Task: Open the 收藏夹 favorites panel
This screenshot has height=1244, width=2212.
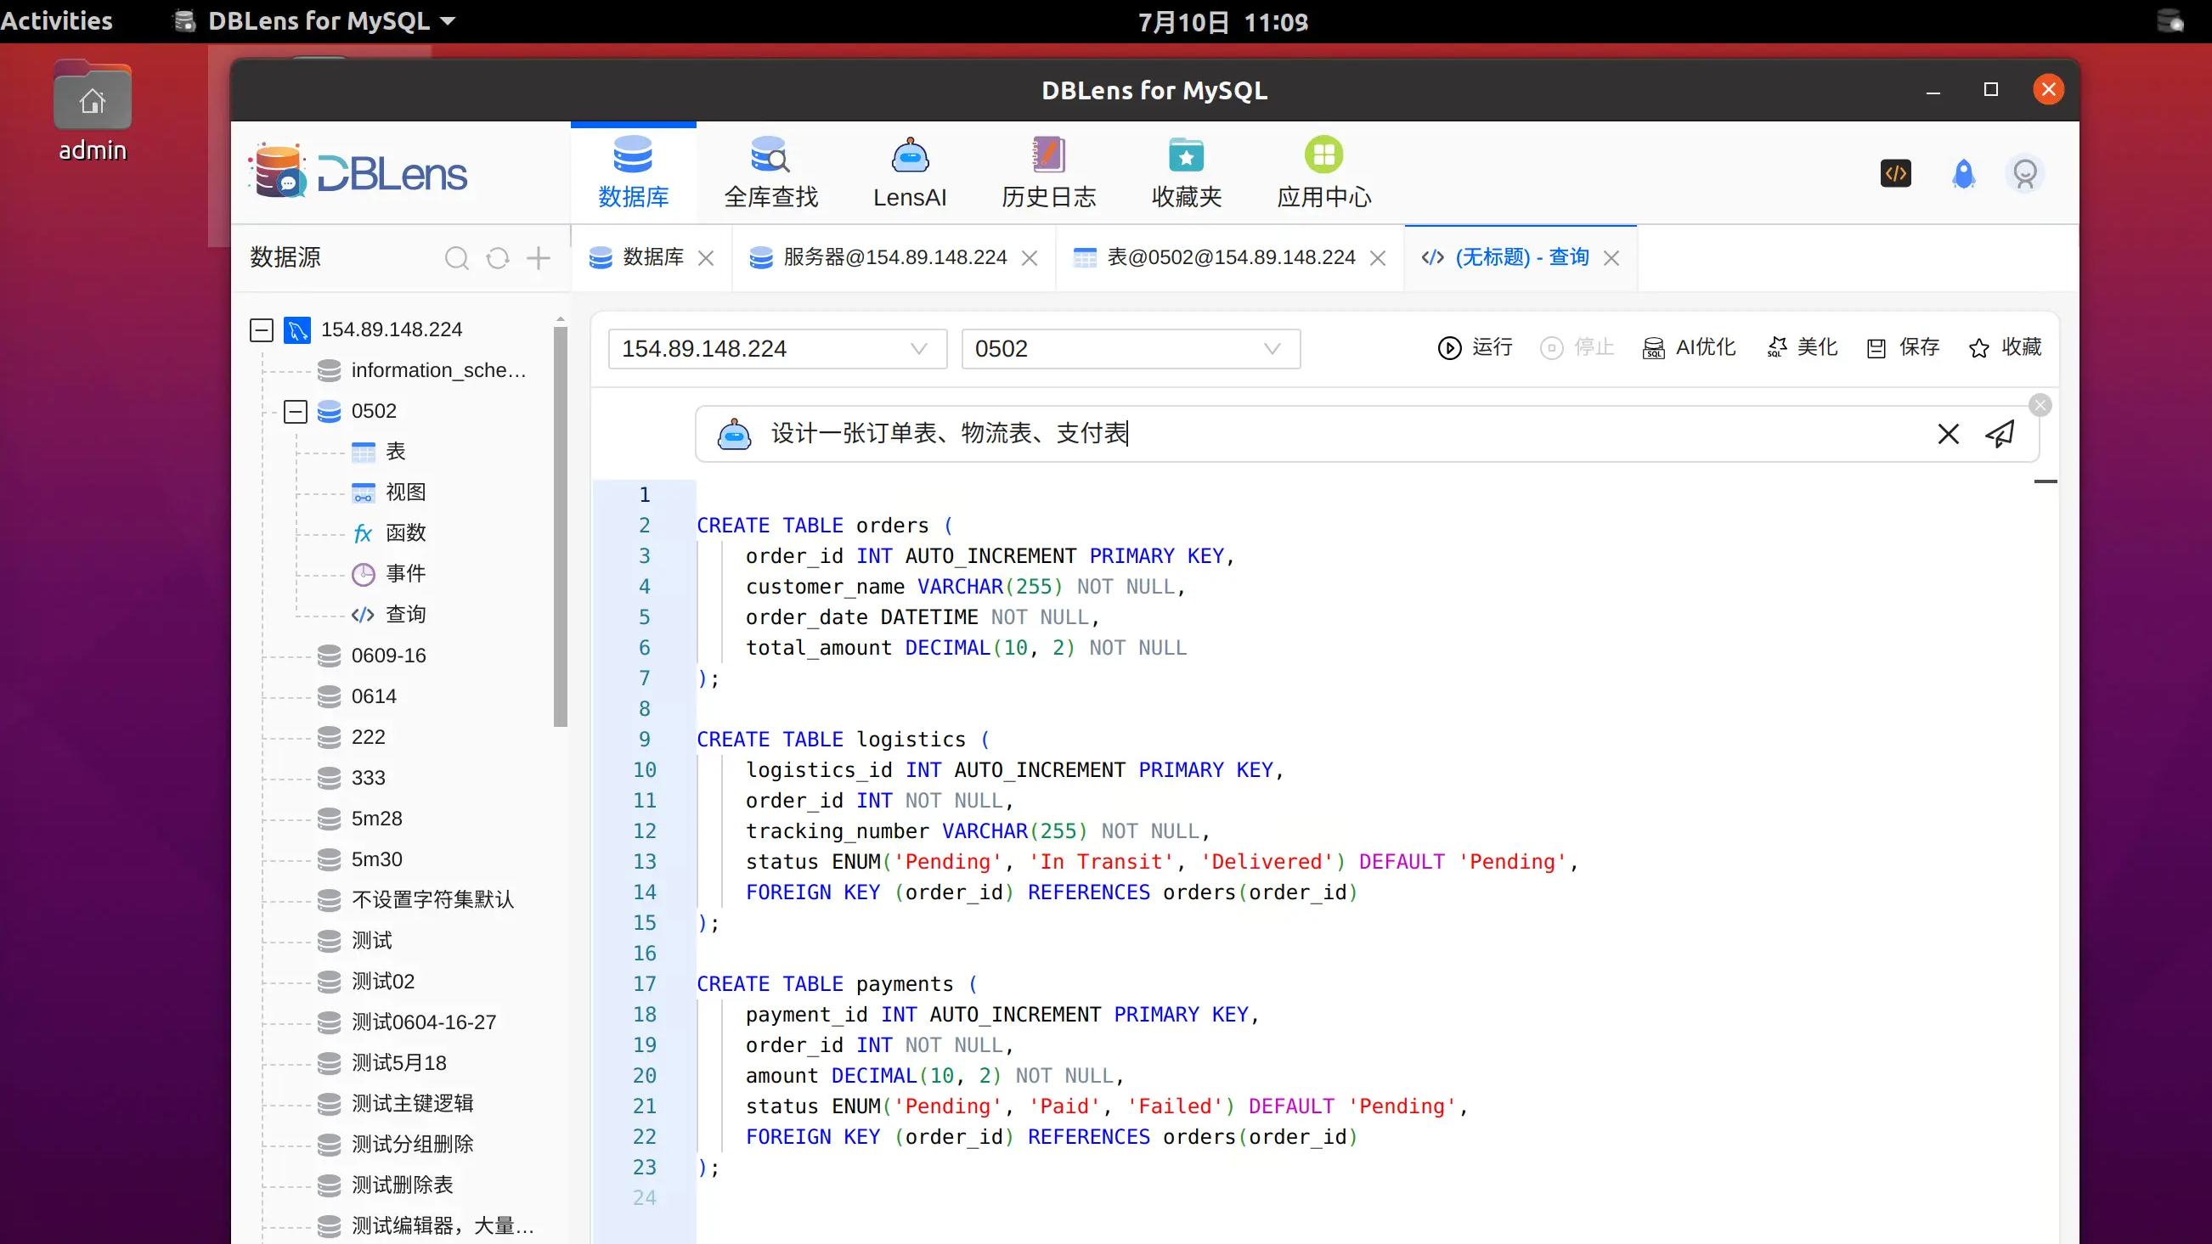Action: pyautogui.click(x=1186, y=170)
